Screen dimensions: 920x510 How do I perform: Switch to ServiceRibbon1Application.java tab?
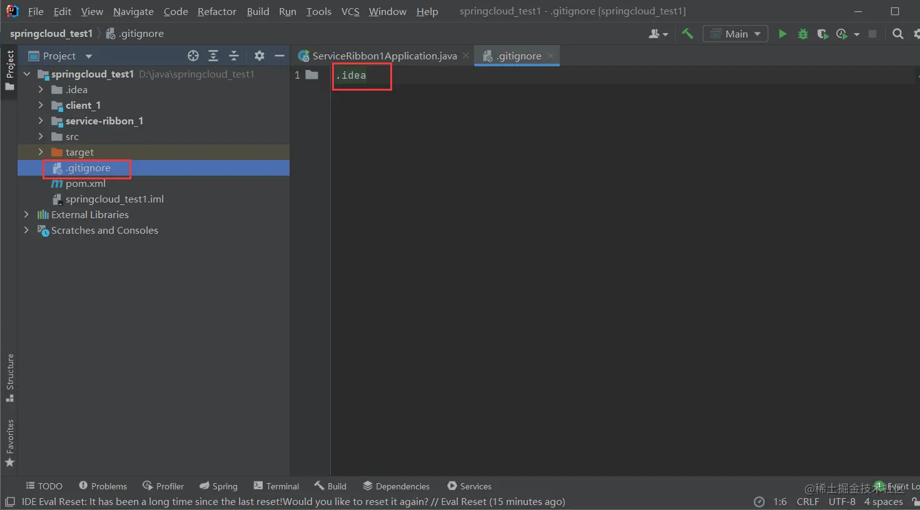click(384, 56)
